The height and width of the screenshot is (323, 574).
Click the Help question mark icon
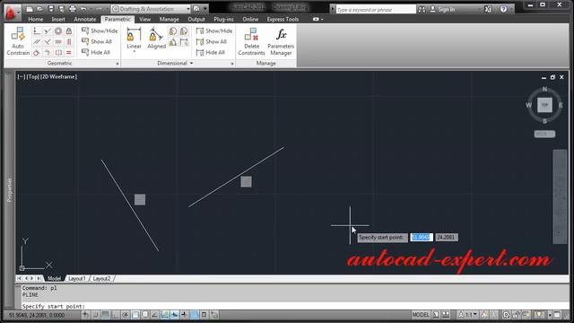(x=504, y=9)
